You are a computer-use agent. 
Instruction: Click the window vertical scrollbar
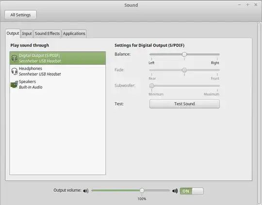(259, 114)
